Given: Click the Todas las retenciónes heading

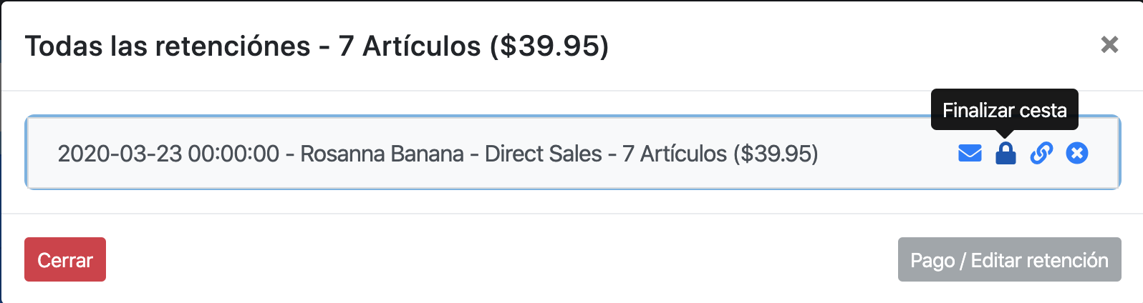Looking at the screenshot, I should pos(317,46).
